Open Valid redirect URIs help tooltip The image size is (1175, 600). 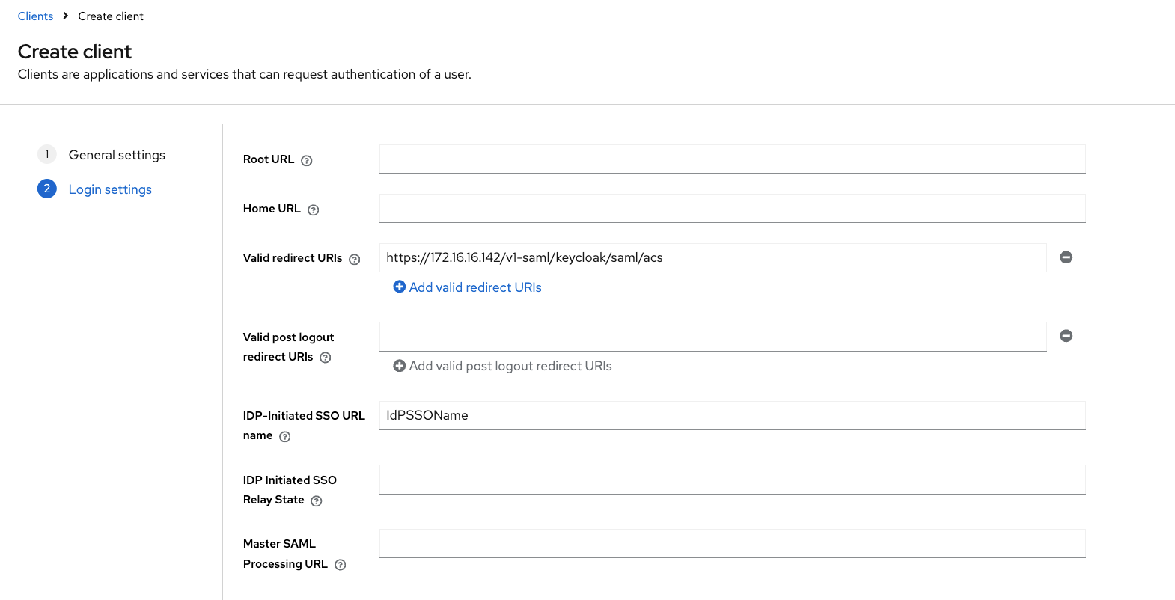point(355,259)
